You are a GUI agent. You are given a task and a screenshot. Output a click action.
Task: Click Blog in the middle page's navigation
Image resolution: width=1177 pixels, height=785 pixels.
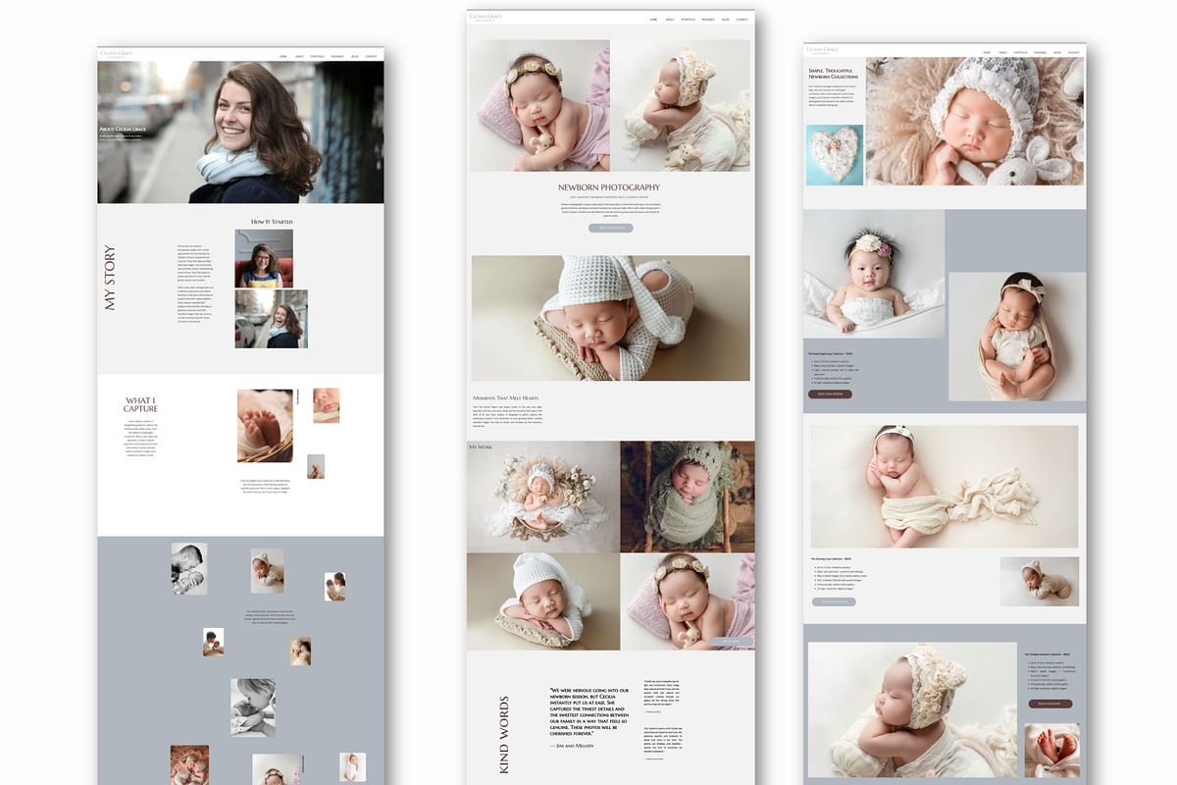pyautogui.click(x=726, y=19)
